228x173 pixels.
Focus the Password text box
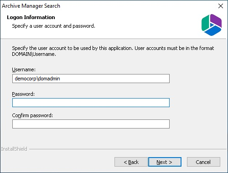click(x=91, y=103)
